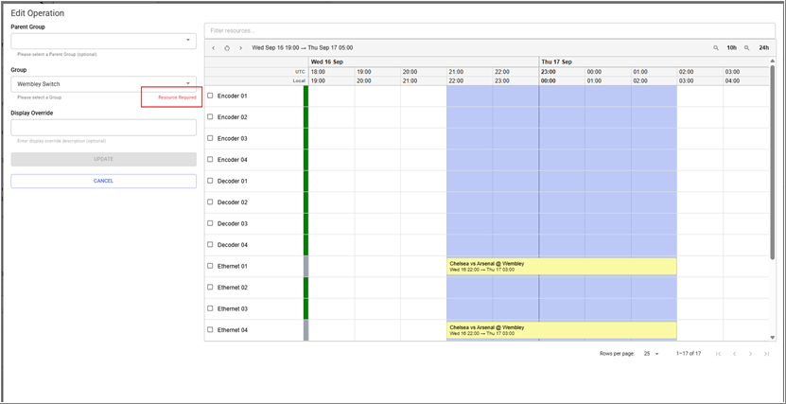The height and width of the screenshot is (404, 786).
Task: Click the UPDATE button
Action: (103, 159)
